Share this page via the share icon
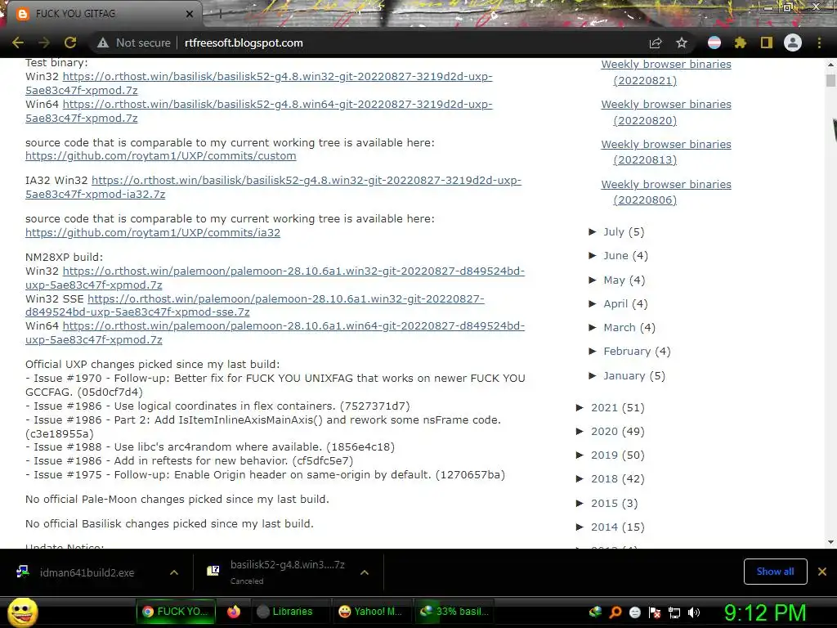837x628 pixels. pyautogui.click(x=656, y=43)
